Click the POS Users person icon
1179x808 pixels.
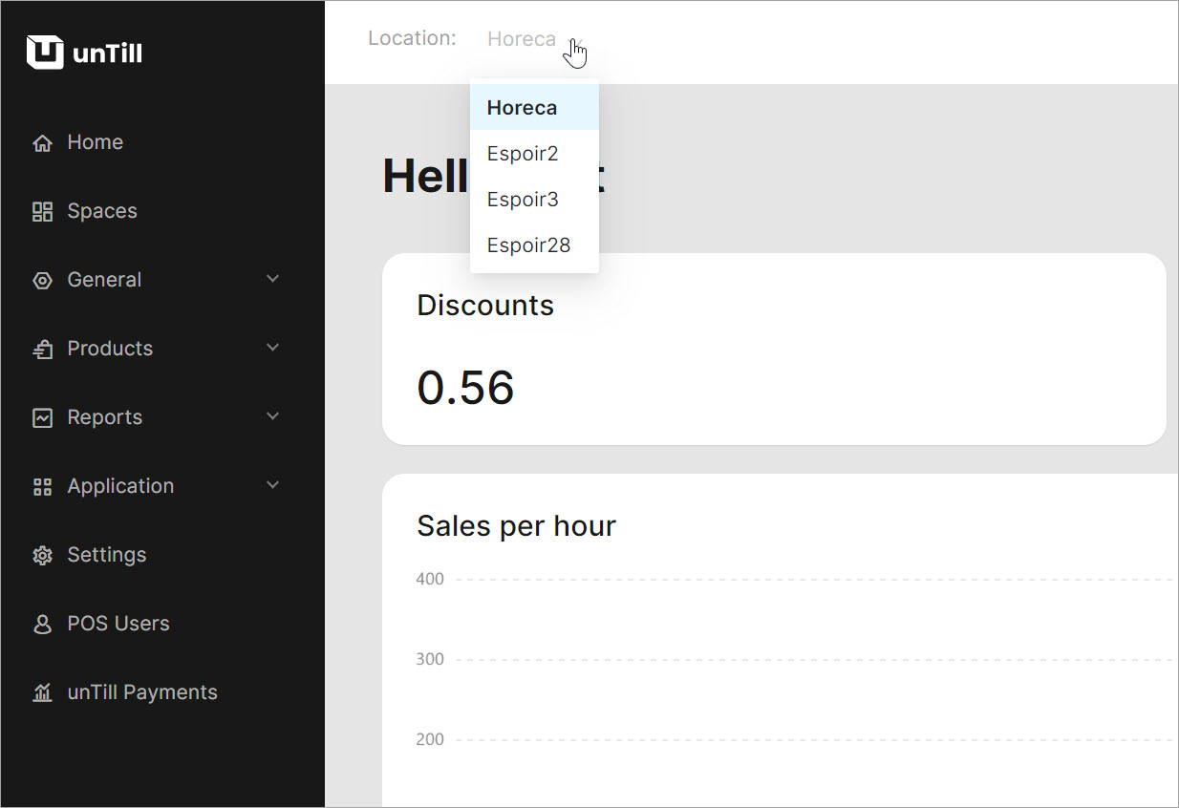tap(42, 625)
